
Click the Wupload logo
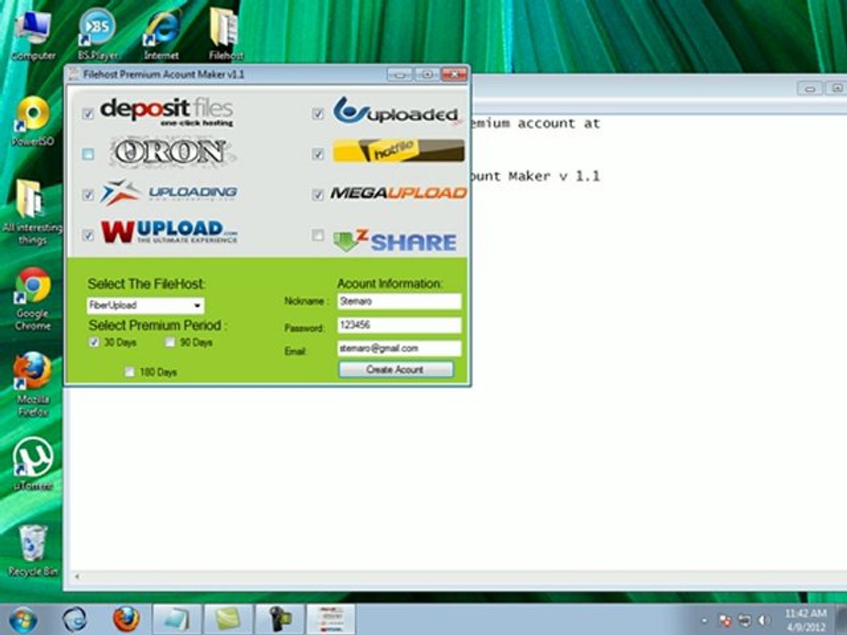click(x=169, y=232)
